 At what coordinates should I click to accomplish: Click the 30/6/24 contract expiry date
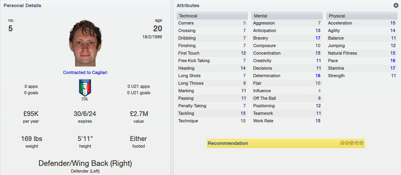(x=85, y=114)
